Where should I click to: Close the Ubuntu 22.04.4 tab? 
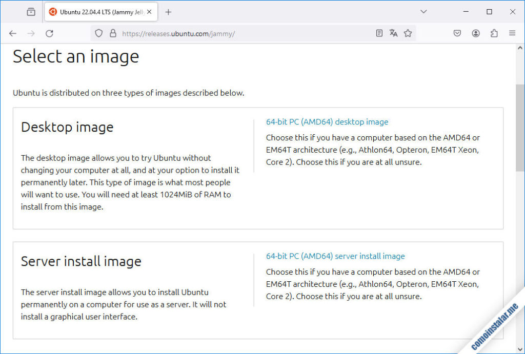pyautogui.click(x=150, y=11)
